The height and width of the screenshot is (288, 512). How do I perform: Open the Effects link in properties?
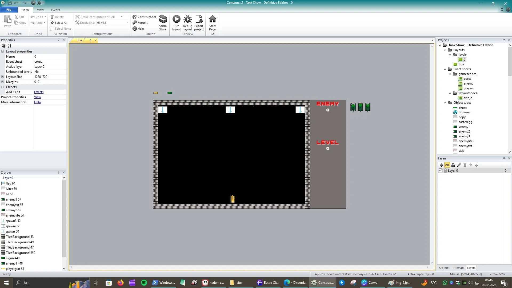tap(39, 92)
